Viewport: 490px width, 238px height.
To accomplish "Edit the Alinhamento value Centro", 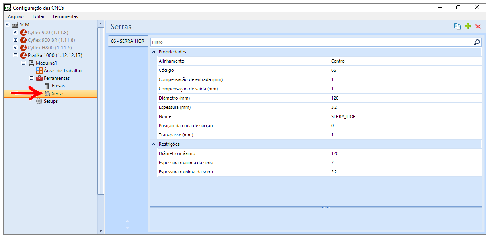I will click(x=406, y=61).
